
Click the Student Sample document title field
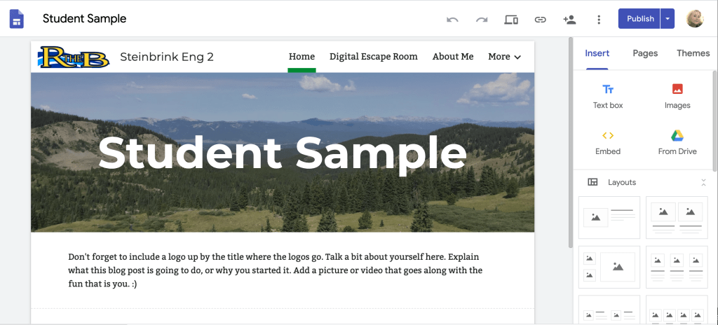(x=85, y=19)
